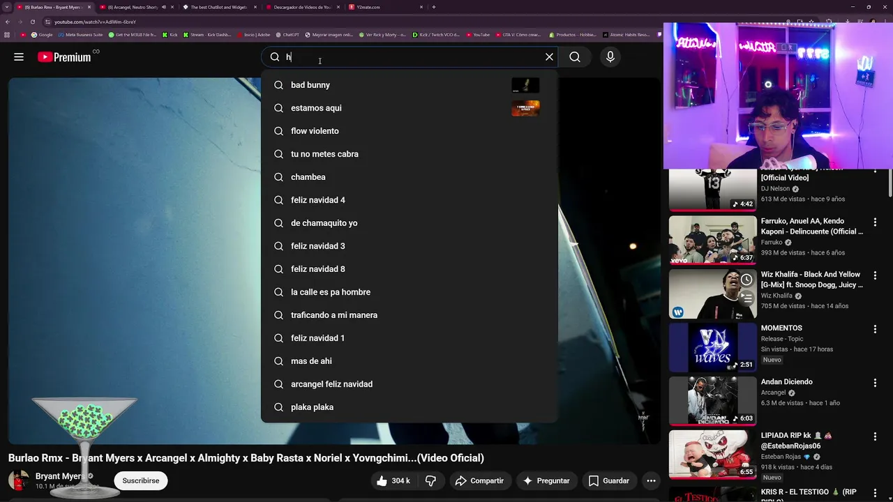
Task: Open the Google bookmark
Action: tap(42, 35)
